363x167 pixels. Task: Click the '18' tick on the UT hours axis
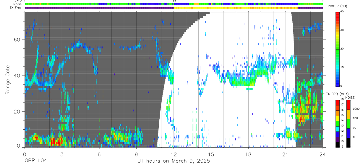coord(248,154)
